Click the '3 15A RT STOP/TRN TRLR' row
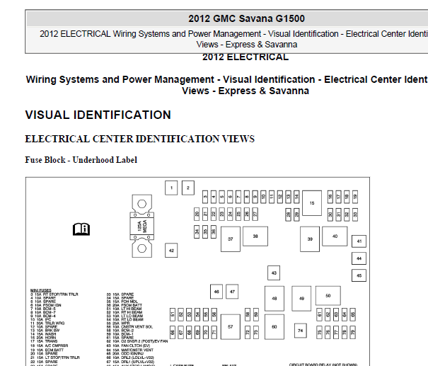 [x=54, y=294]
